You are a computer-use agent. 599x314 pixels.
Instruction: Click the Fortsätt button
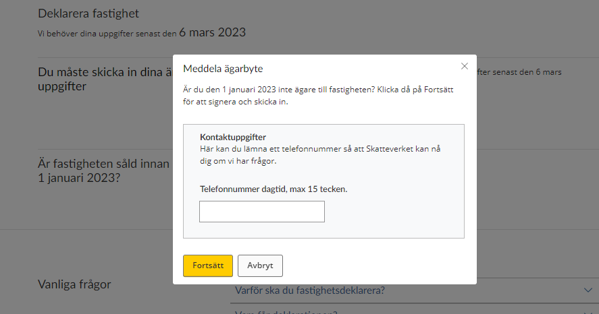pos(208,265)
